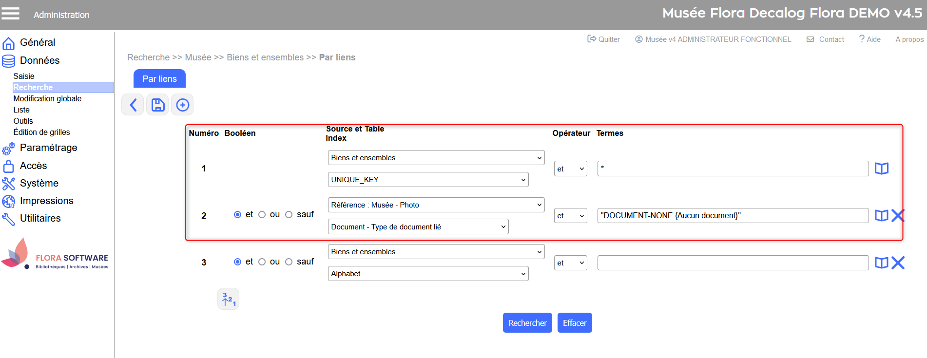Click the renumber rows sort icon
Viewport: 927px width, 358px height.
pyautogui.click(x=228, y=299)
